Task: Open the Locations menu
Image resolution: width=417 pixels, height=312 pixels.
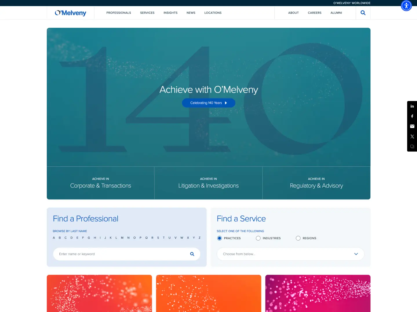Action: [213, 13]
